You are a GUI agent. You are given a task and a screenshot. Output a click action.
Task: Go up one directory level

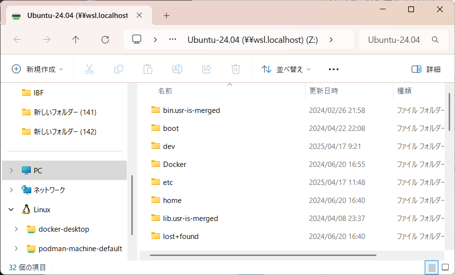(x=76, y=40)
